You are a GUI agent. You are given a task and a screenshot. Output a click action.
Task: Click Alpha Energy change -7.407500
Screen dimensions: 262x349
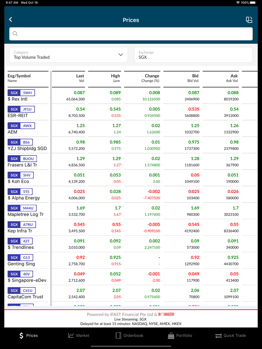point(152,198)
